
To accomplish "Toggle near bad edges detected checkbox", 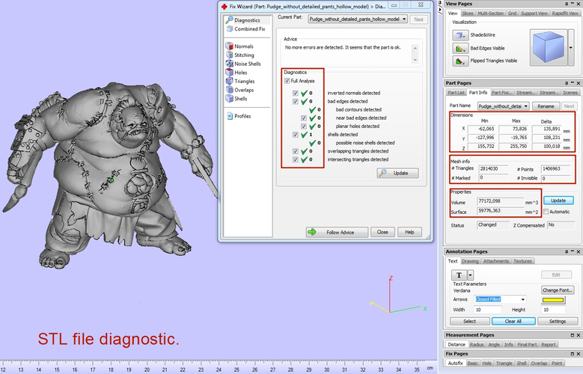I will 303,118.
